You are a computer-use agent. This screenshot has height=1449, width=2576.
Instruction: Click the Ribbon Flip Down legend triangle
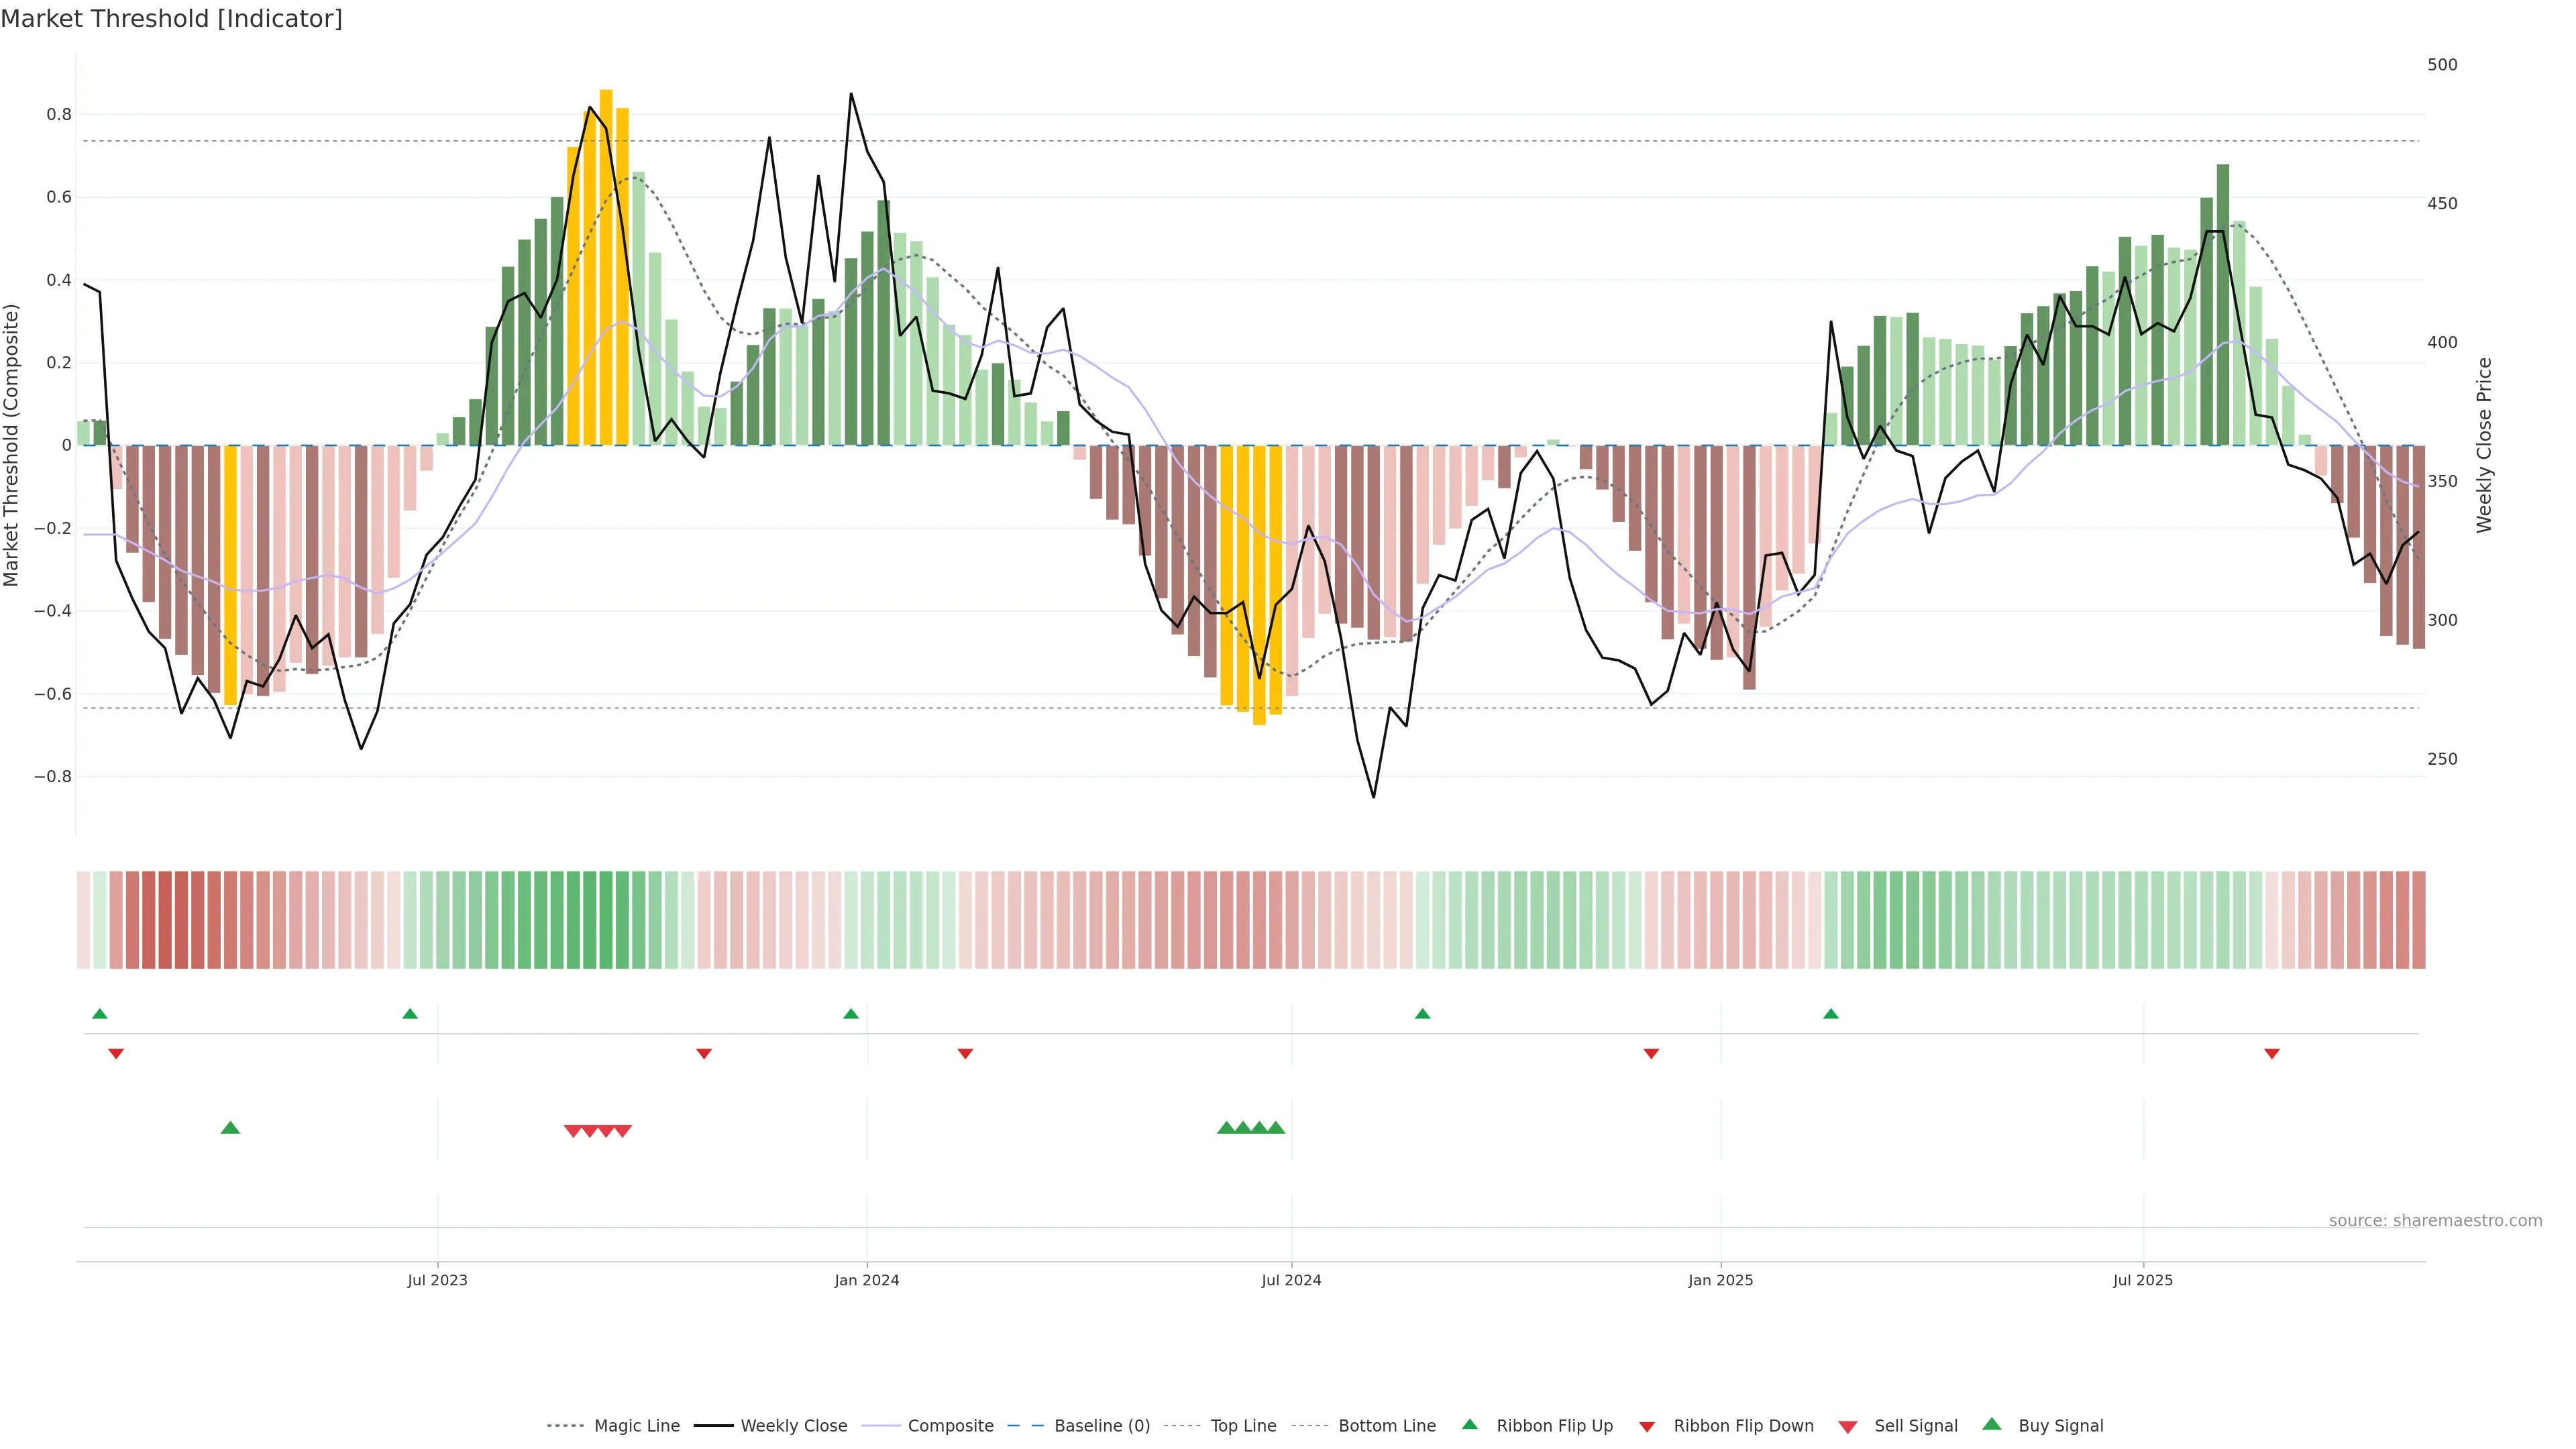[x=1647, y=1426]
